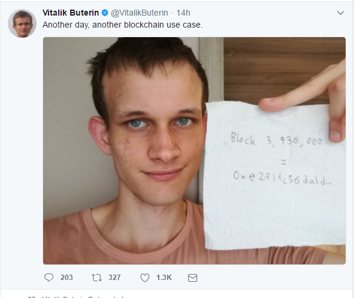Click the blue verified badge
The image size is (354, 298).
click(105, 13)
